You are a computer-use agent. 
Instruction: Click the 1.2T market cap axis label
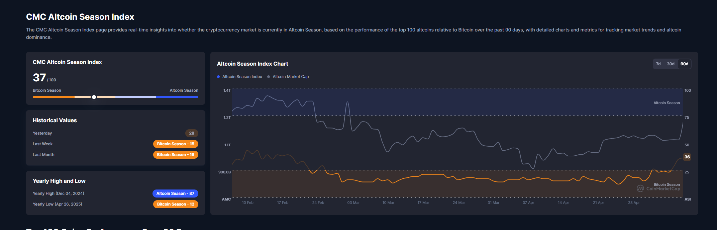click(227, 118)
